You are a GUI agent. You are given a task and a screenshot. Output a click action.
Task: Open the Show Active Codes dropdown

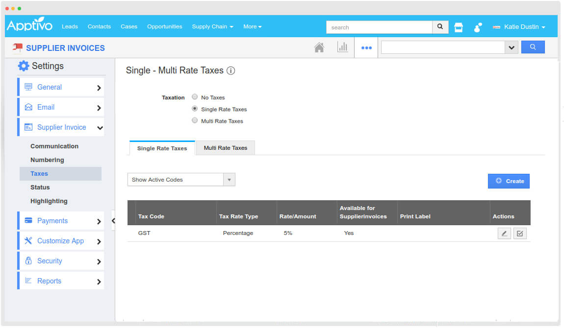point(181,180)
